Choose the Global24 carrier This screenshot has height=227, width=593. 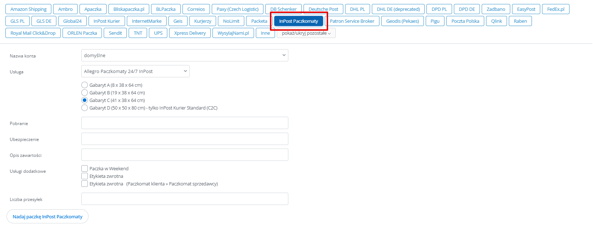(72, 21)
